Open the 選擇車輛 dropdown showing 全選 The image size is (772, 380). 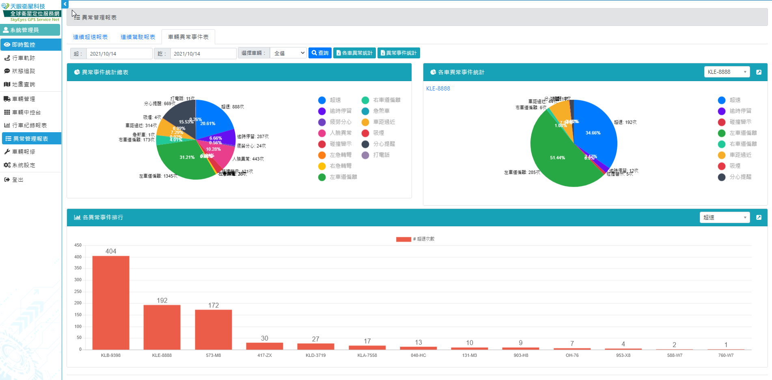pos(288,53)
